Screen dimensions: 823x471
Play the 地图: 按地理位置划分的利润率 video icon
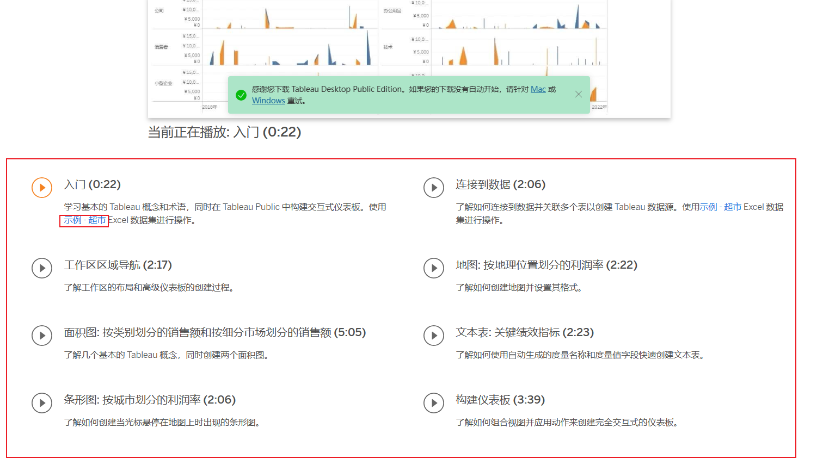click(434, 268)
